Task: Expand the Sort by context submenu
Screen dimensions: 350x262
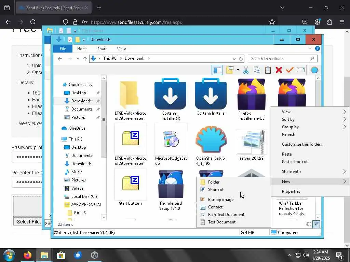Action: (310, 119)
